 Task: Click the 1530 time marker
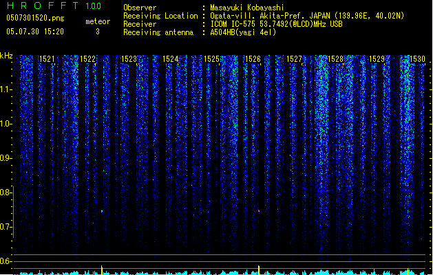(x=417, y=59)
